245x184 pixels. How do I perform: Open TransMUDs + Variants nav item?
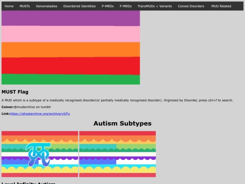point(155,6)
